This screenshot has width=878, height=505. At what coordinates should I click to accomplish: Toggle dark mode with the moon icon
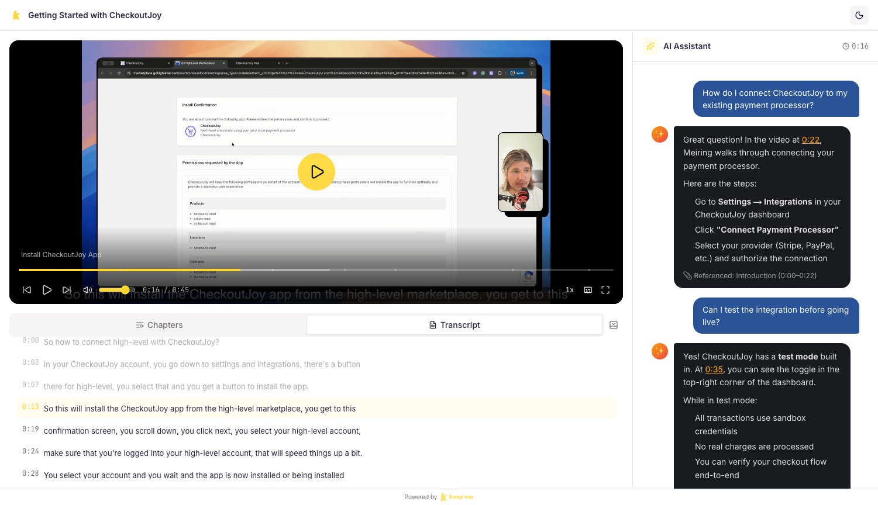coord(859,15)
